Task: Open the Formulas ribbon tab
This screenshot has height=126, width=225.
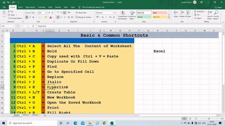Action: (41, 7)
